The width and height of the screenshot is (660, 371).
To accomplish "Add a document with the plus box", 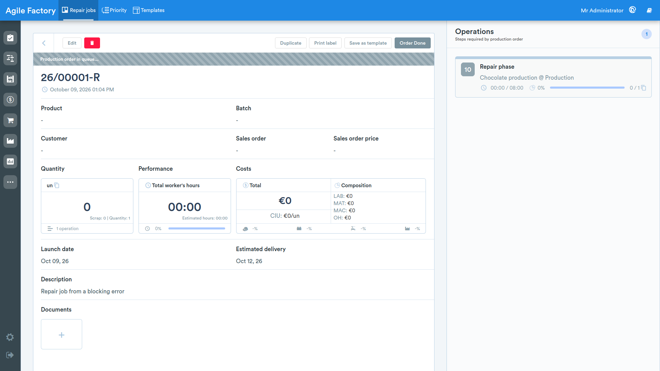I will coord(62,334).
